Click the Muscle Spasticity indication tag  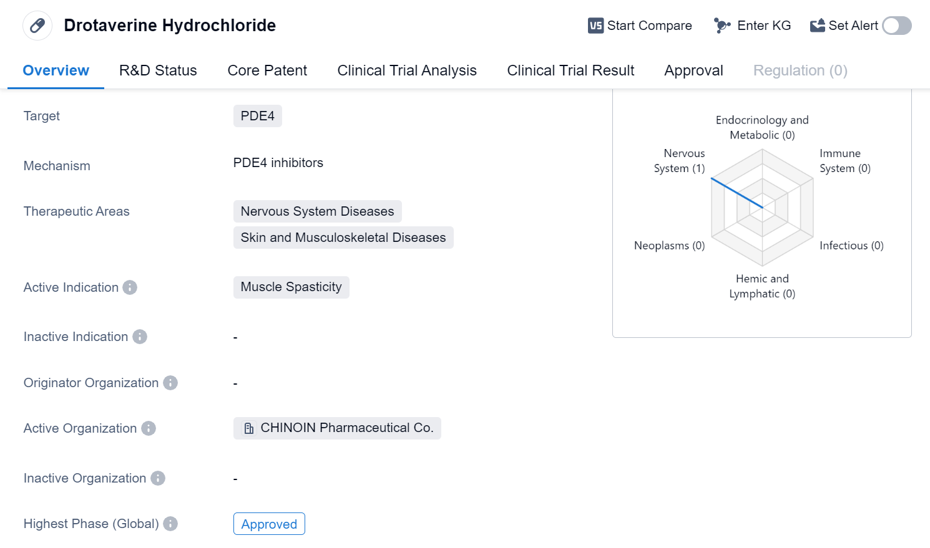291,287
